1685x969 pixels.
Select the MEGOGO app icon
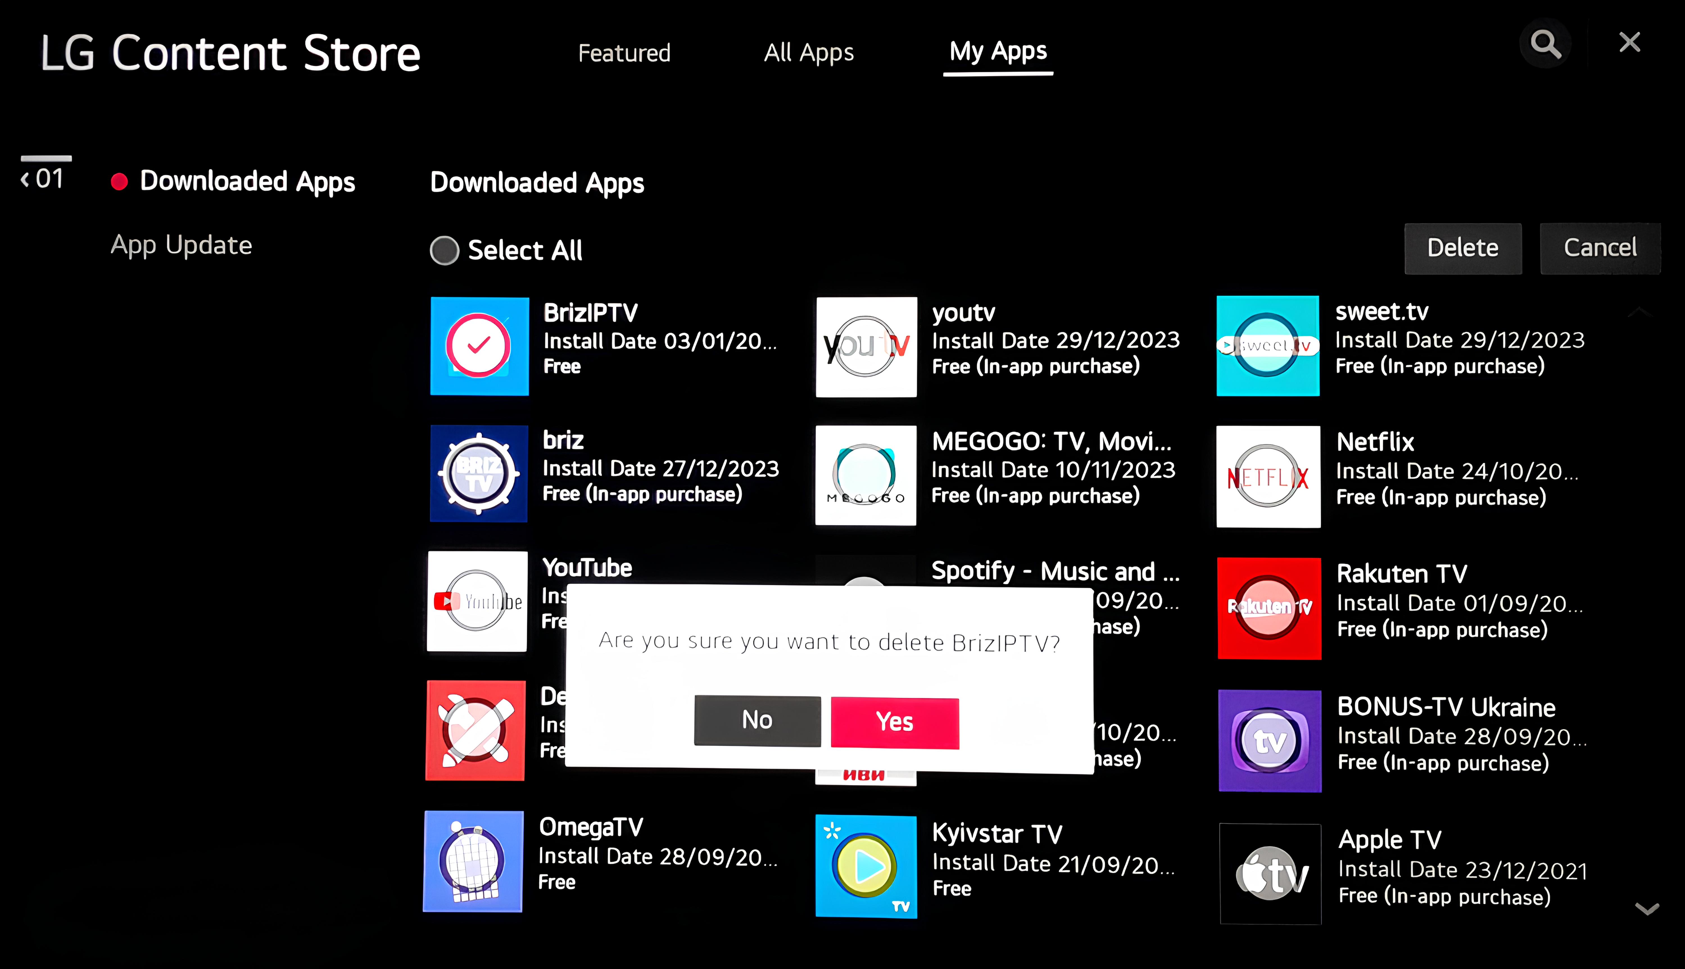[865, 475]
